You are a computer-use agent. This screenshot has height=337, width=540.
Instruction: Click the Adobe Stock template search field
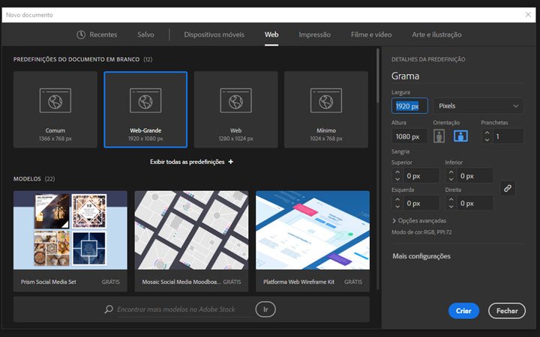point(184,309)
